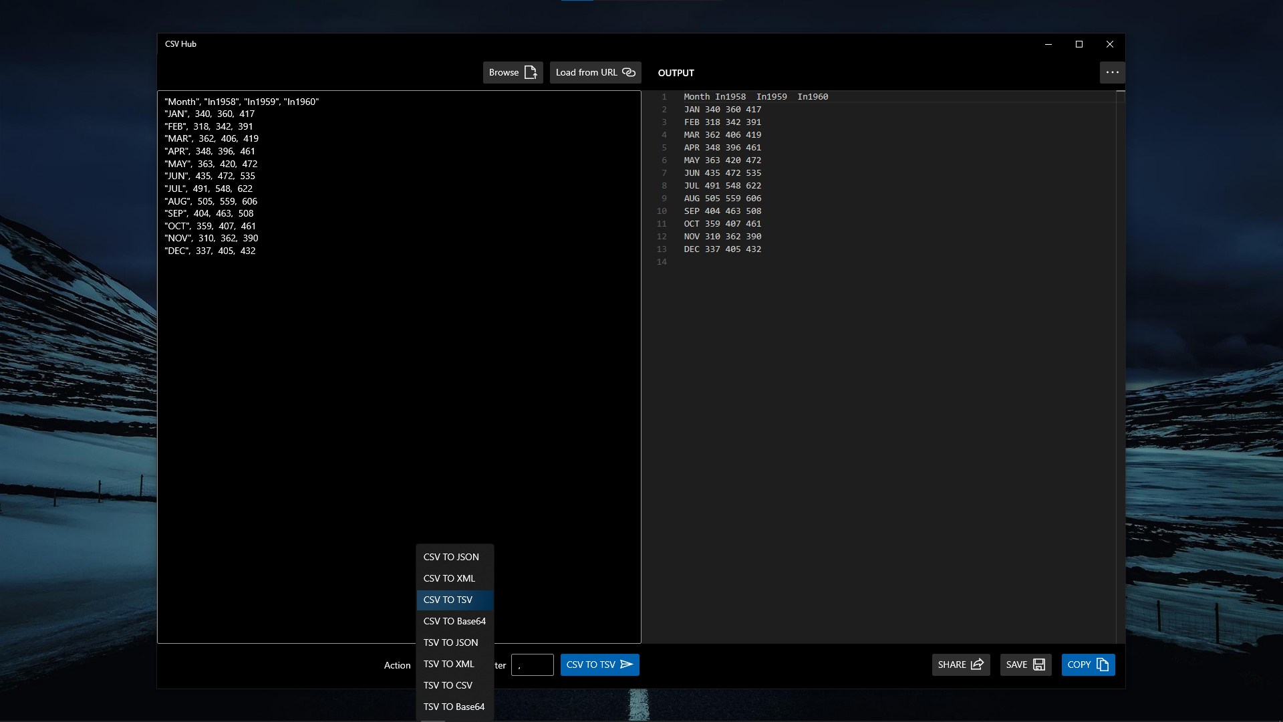The width and height of the screenshot is (1283, 722).
Task: Maximize the CSV Hub window
Action: 1079,44
